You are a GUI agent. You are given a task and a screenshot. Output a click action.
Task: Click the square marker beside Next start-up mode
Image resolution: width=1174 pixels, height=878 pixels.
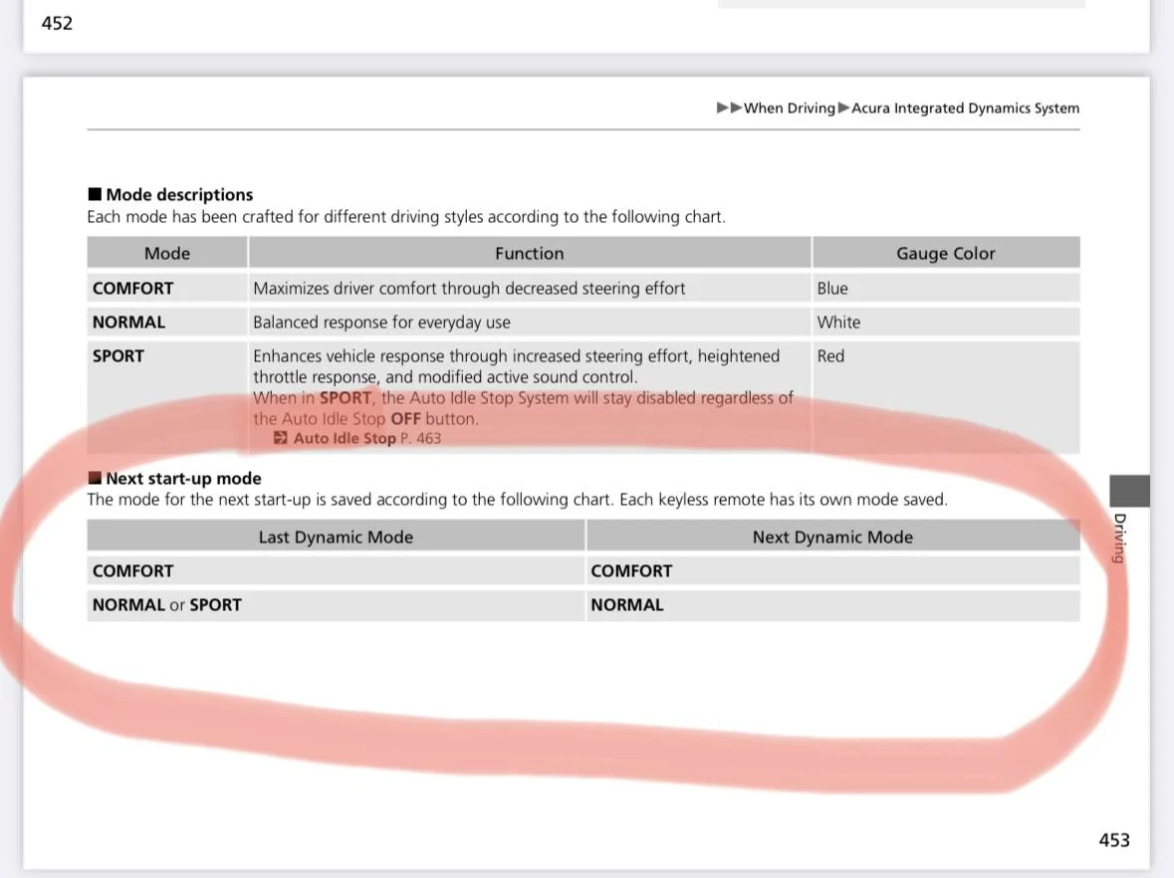94,478
